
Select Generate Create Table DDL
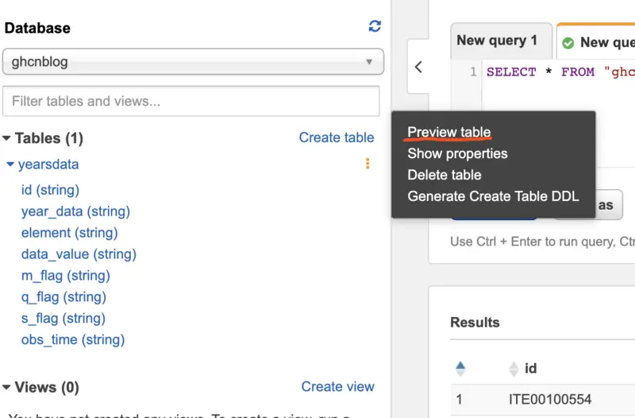tap(493, 196)
